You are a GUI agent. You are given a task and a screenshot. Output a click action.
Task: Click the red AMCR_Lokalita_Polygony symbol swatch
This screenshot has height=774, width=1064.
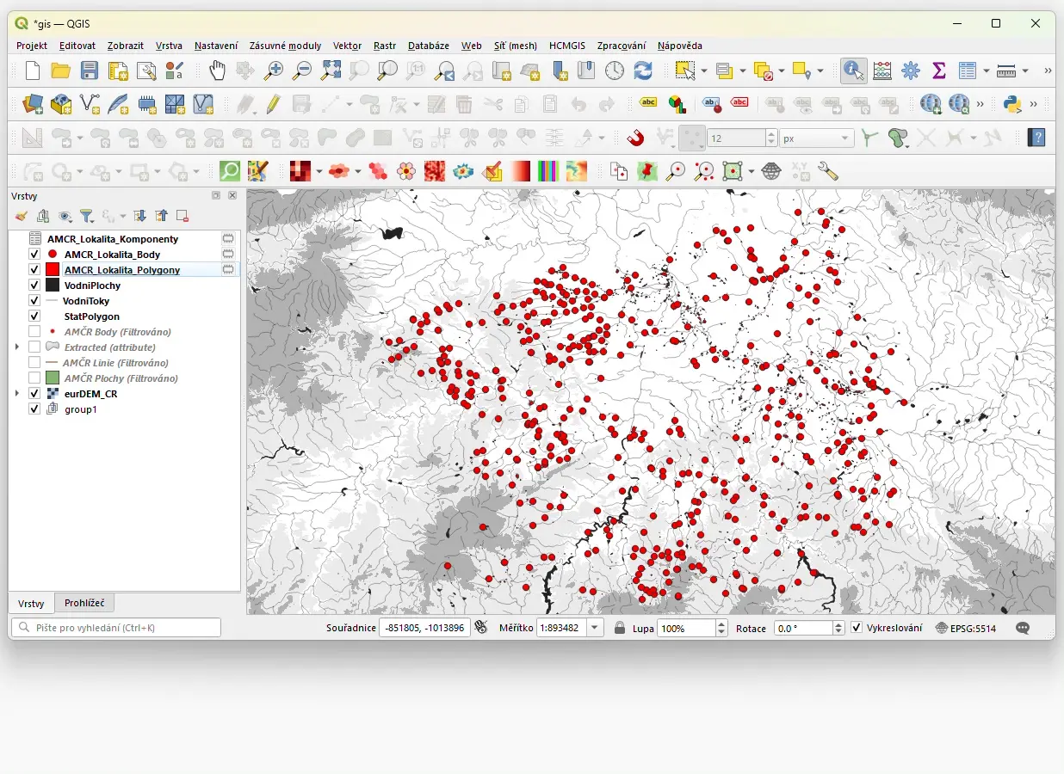tap(53, 270)
